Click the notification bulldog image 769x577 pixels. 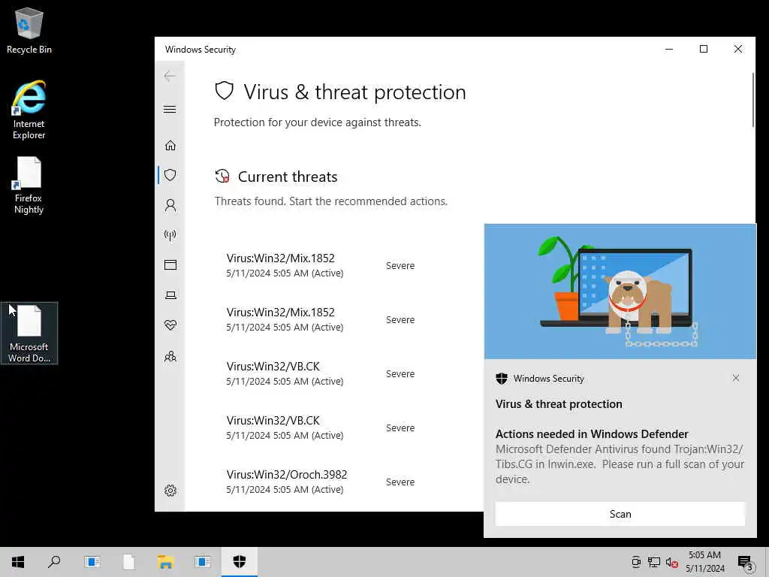tap(620, 292)
